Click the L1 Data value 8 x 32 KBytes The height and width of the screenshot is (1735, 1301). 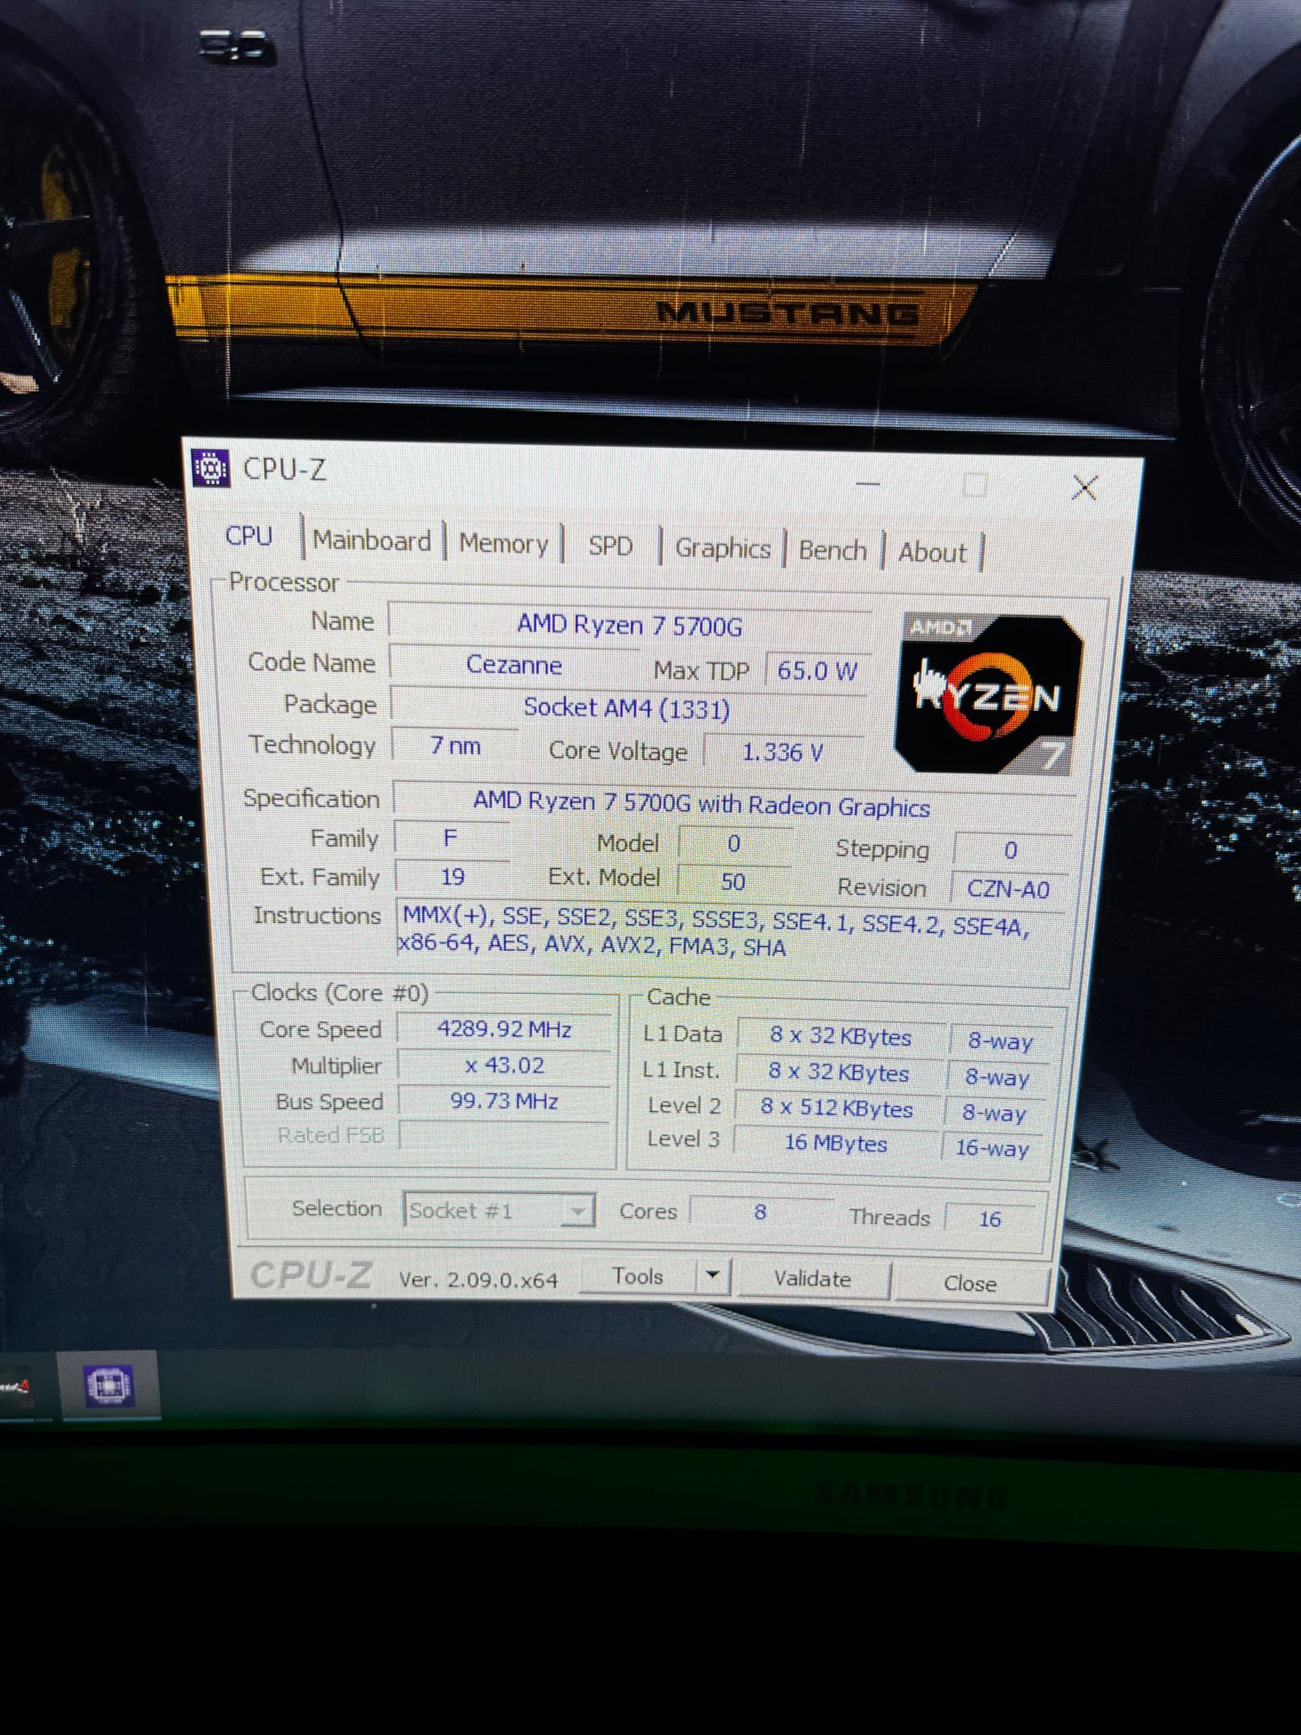click(840, 1037)
